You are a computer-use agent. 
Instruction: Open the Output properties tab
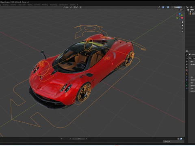point(186,62)
